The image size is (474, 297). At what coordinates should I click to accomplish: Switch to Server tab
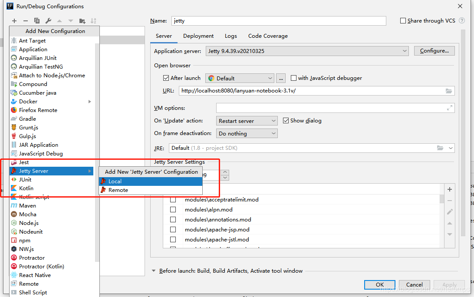164,36
